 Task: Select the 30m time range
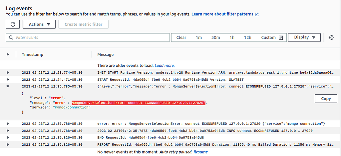coord(215,38)
